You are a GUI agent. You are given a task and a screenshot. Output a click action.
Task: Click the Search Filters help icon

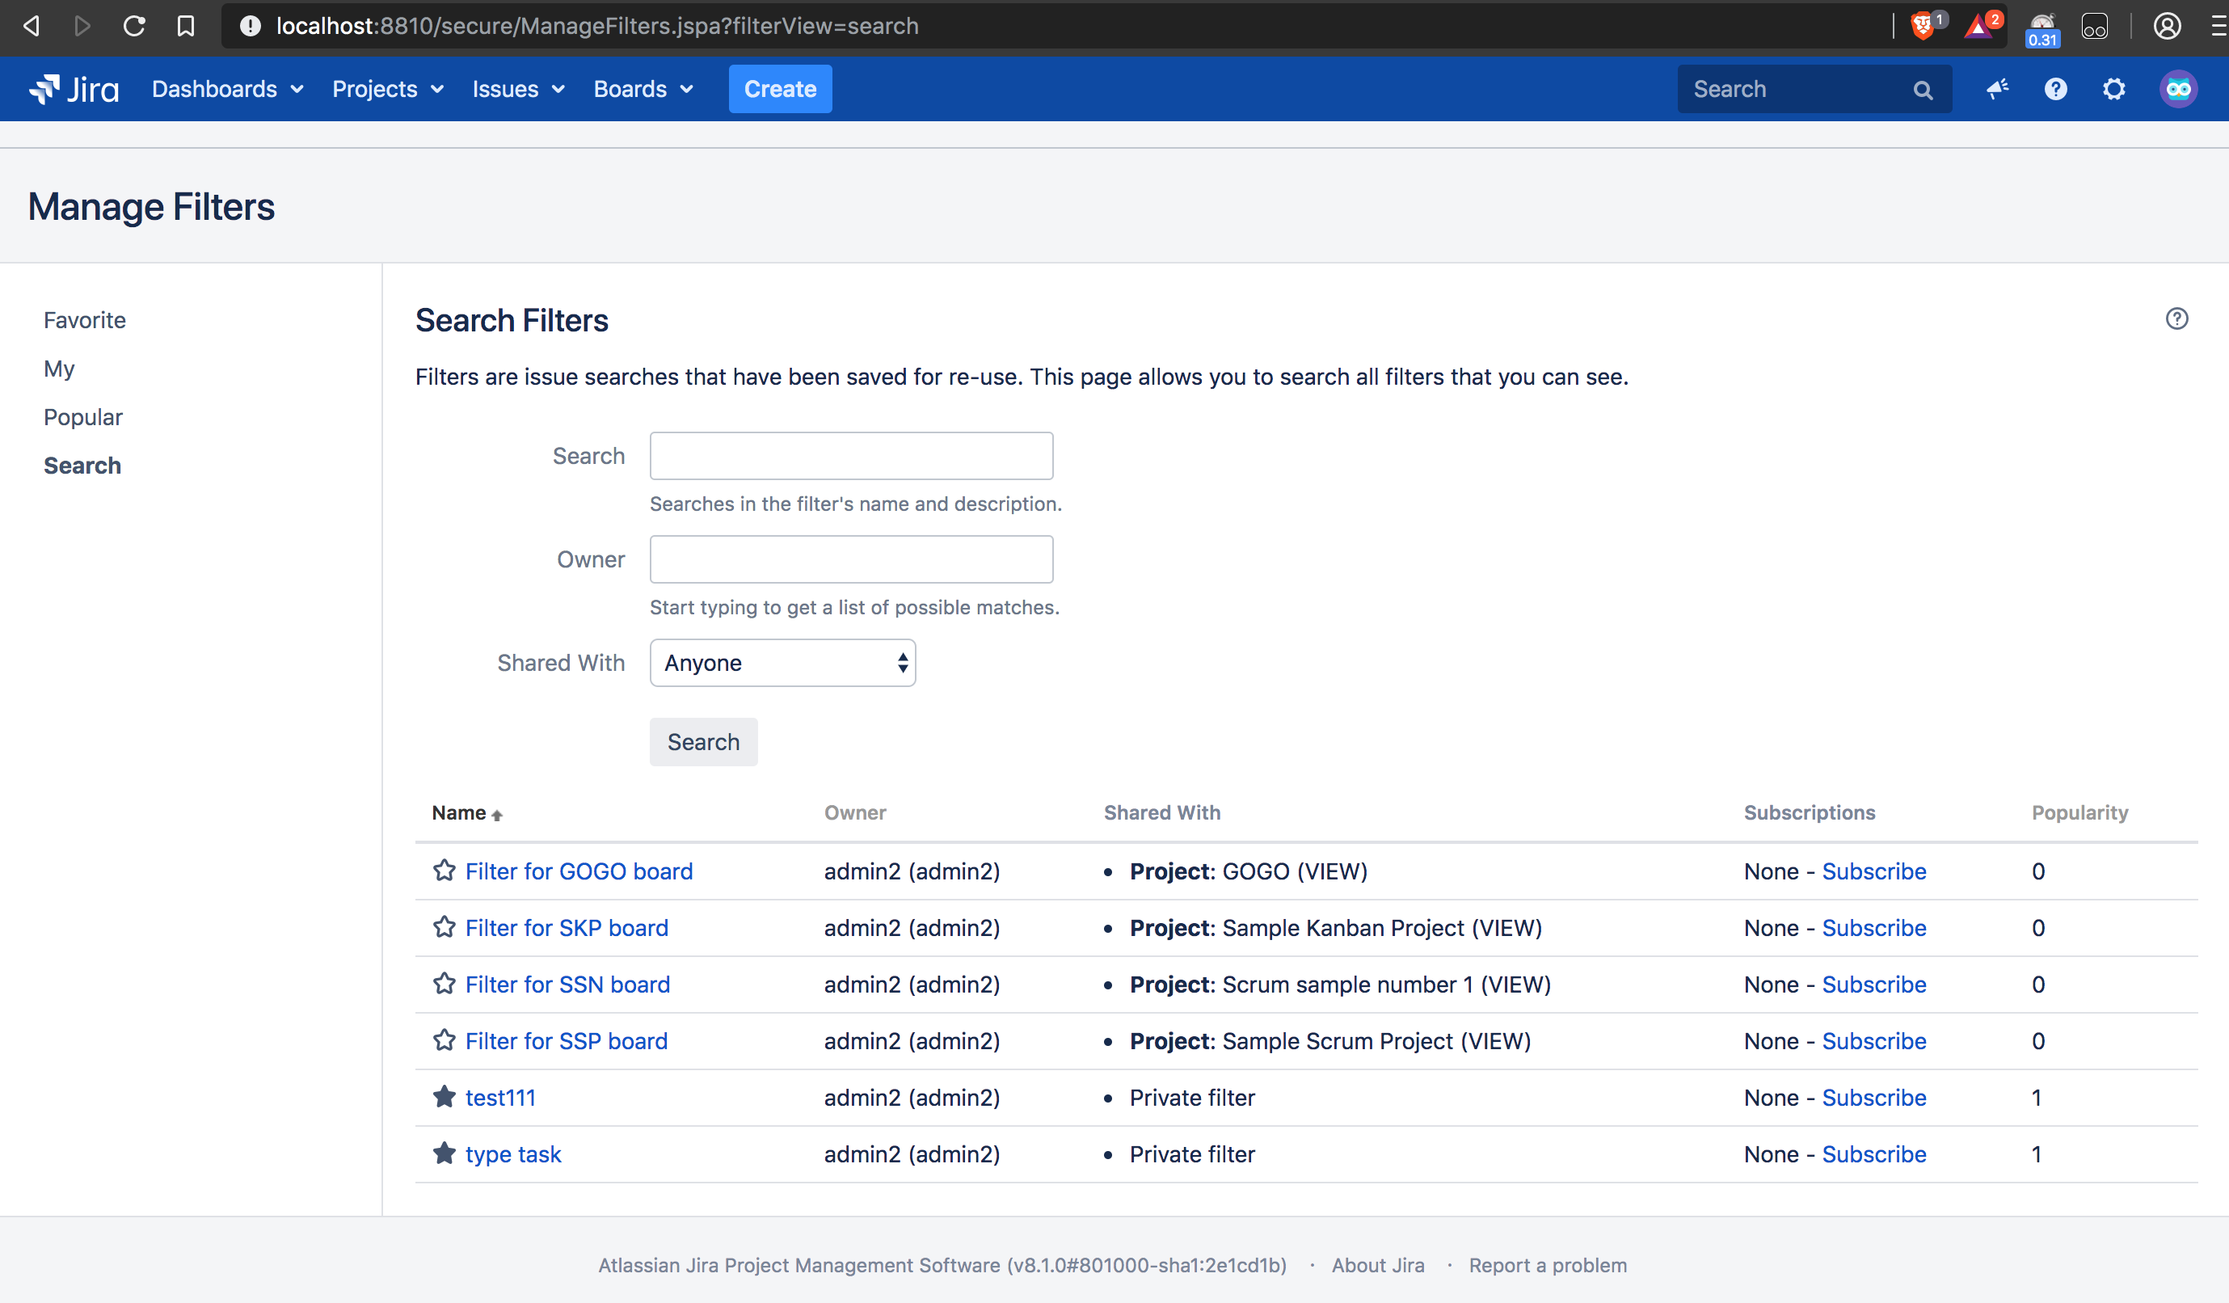2176,318
